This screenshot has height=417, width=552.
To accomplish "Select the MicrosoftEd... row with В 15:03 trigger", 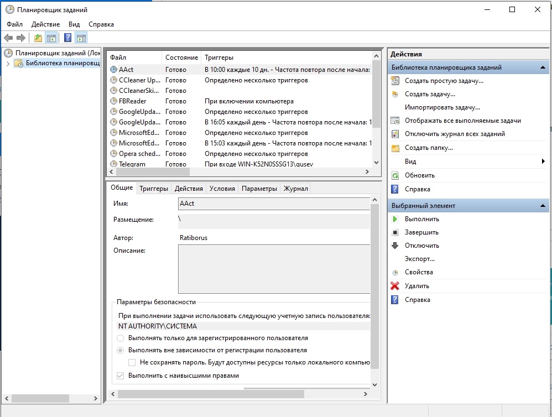I will click(239, 144).
